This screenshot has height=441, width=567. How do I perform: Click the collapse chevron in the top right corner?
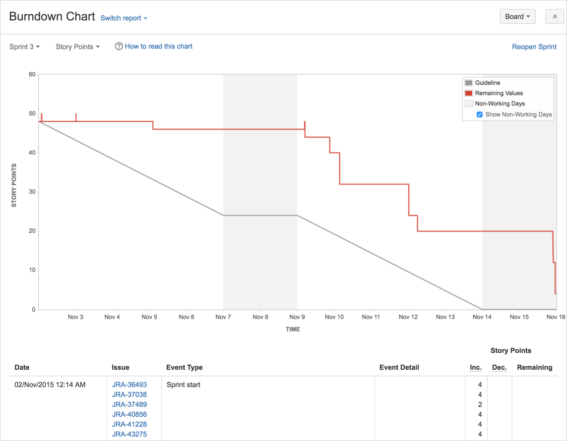pyautogui.click(x=555, y=16)
